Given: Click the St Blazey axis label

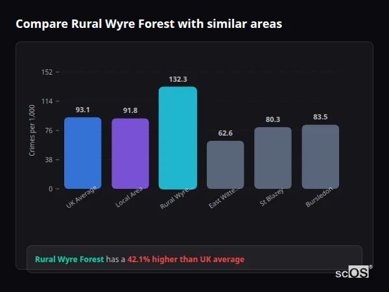Looking at the screenshot, I should (272, 197).
